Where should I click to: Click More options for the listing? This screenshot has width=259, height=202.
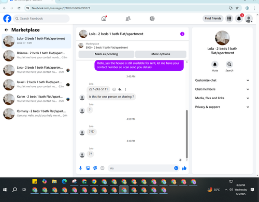(x=161, y=54)
